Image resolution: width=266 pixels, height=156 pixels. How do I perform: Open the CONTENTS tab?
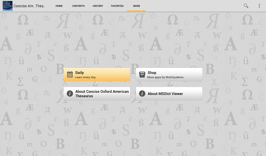tap(78, 6)
